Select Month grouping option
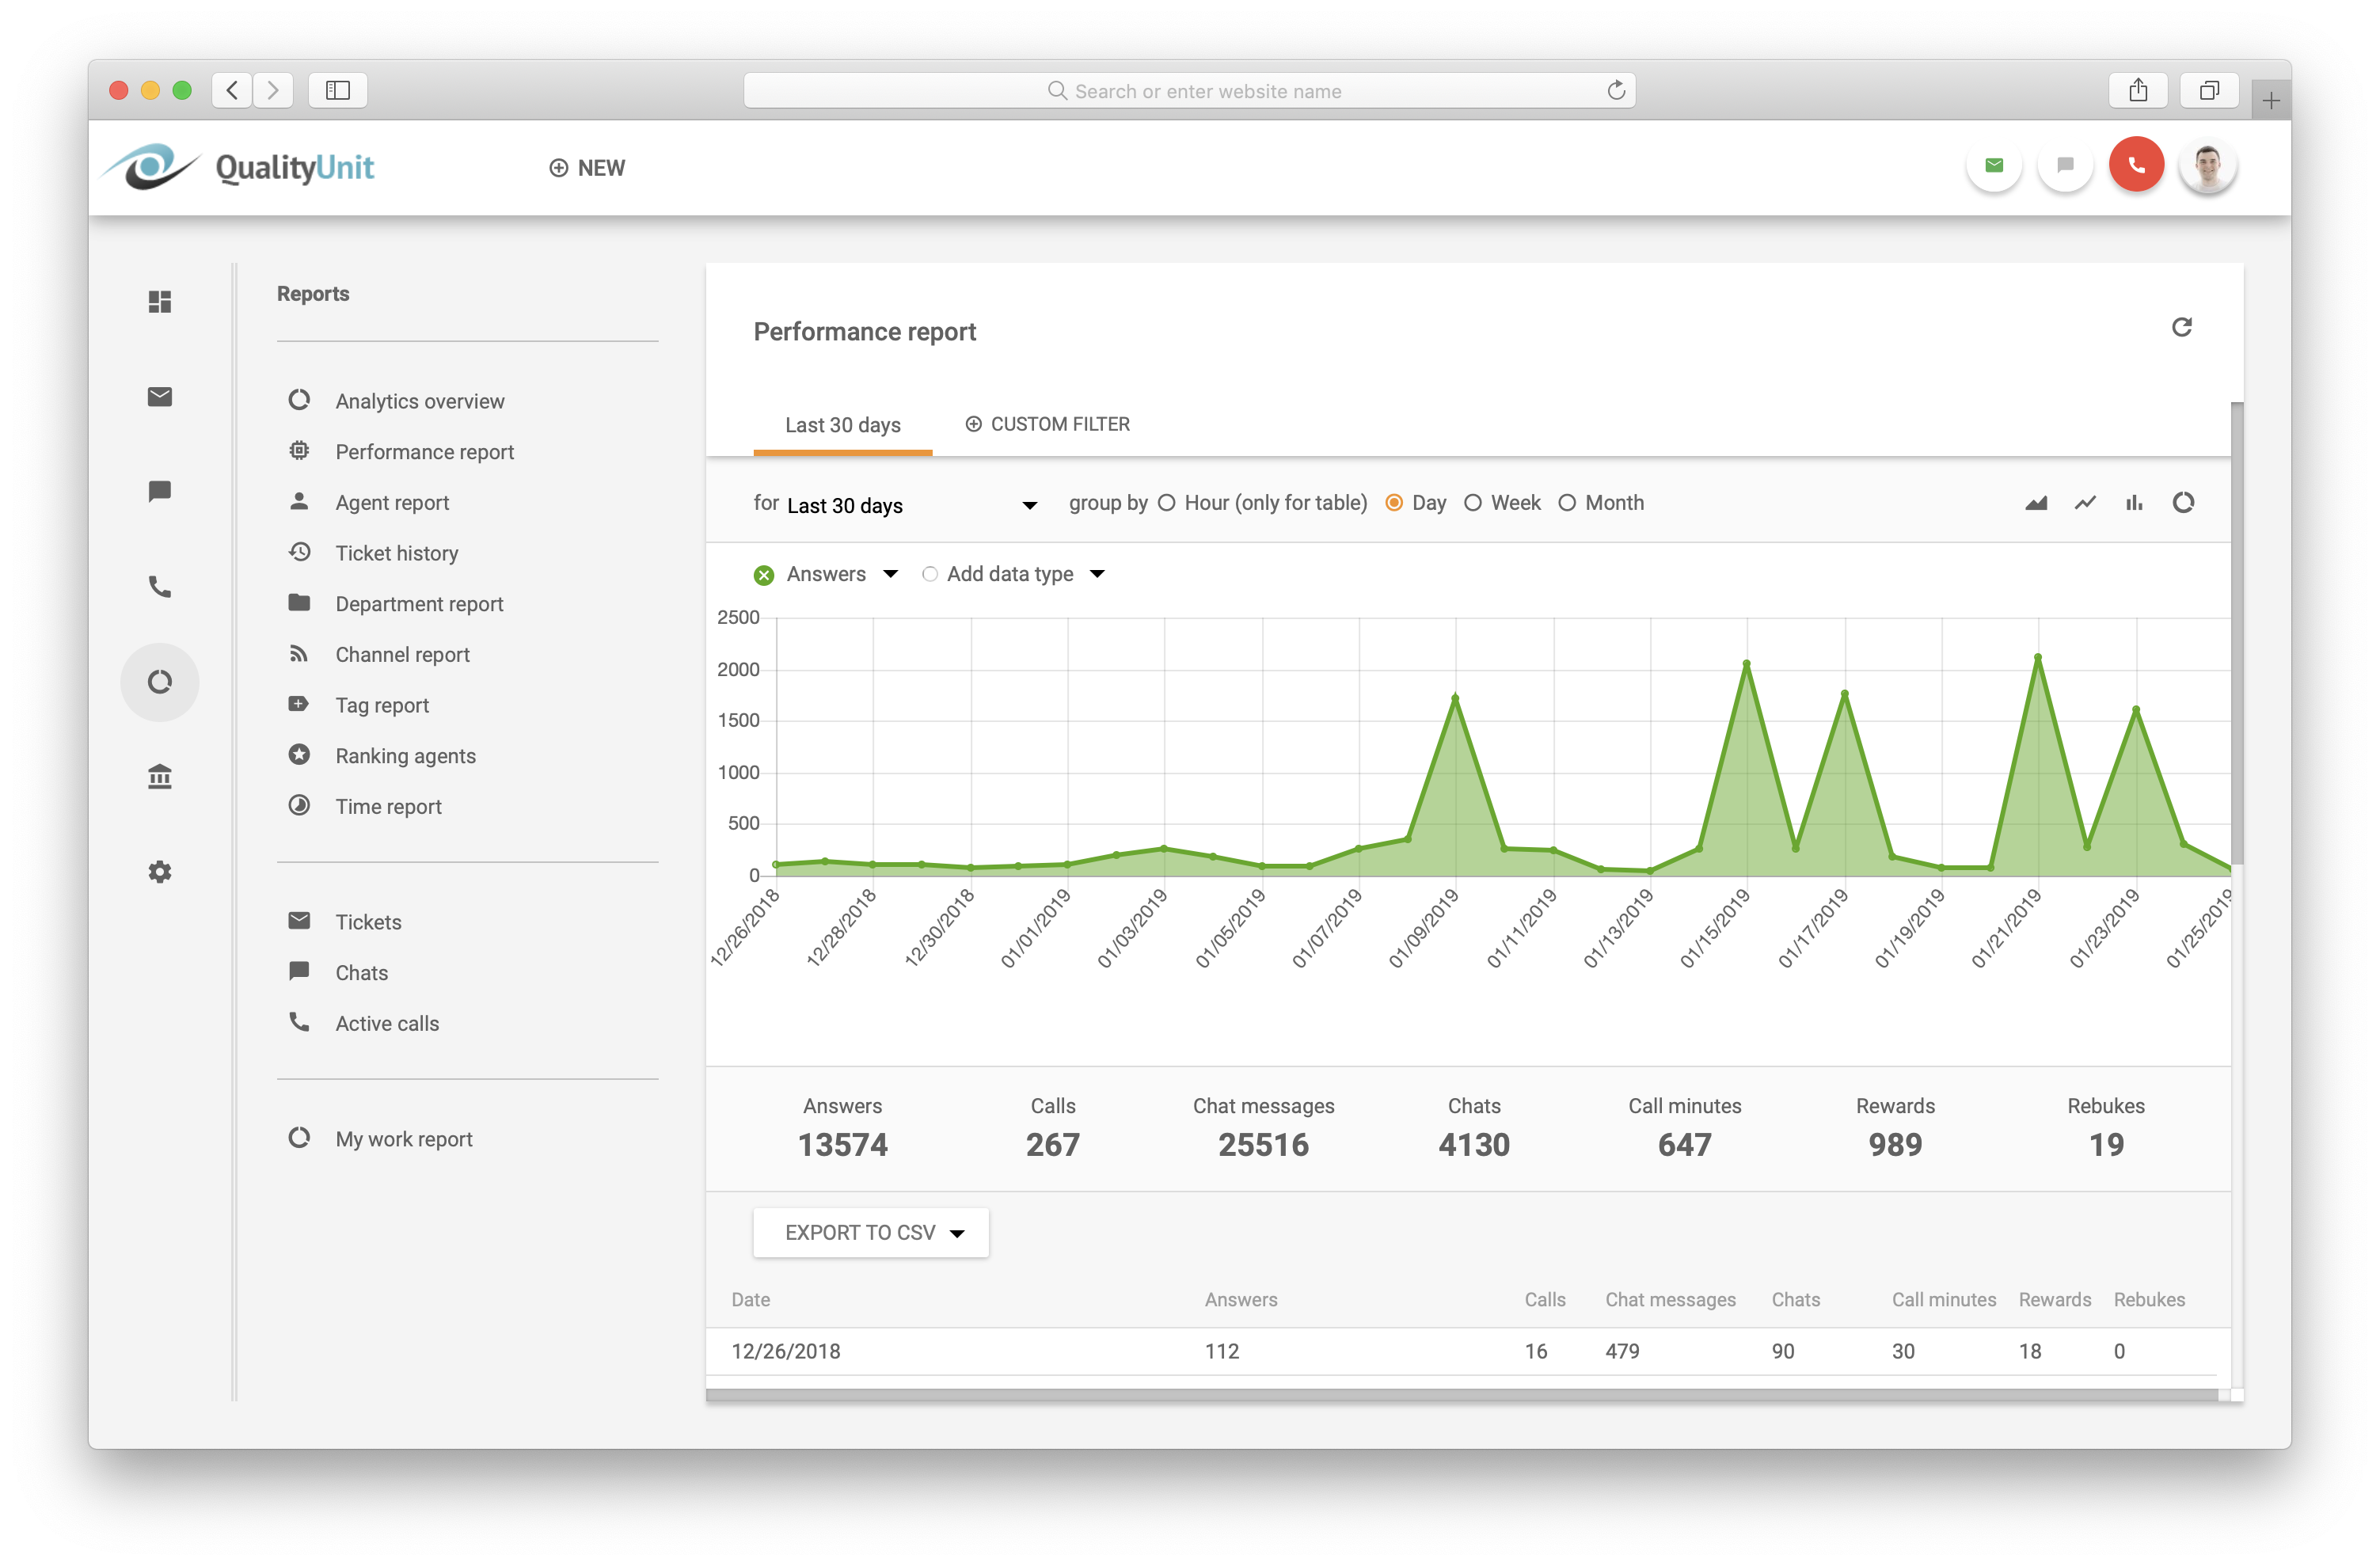The image size is (2380, 1566). 1567,503
